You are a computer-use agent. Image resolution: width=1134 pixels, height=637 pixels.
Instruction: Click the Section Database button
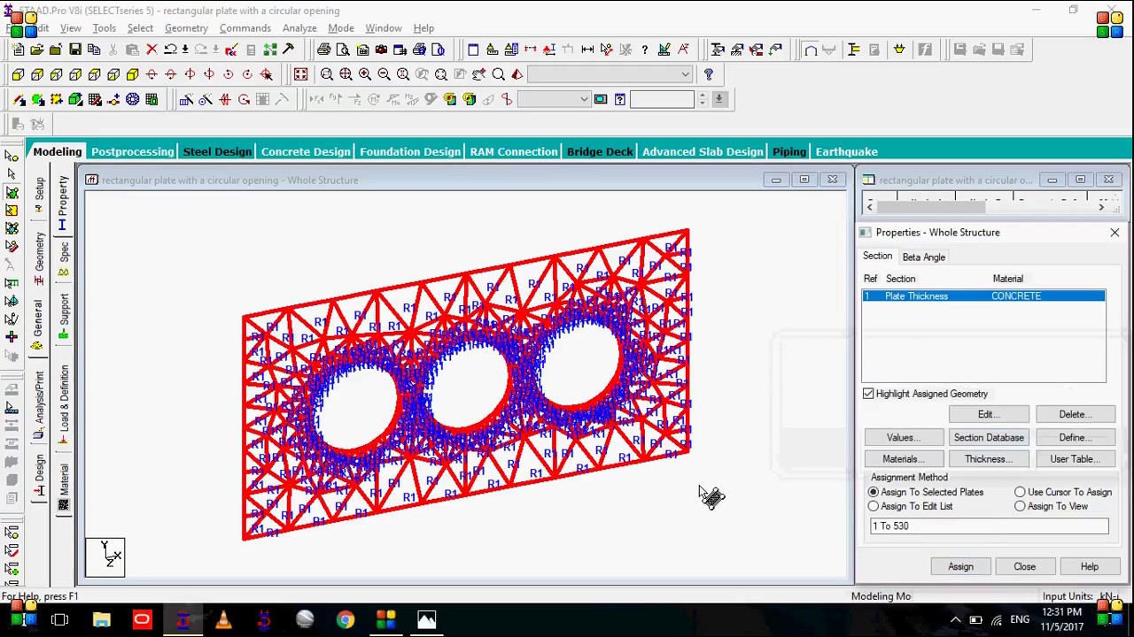coord(989,438)
